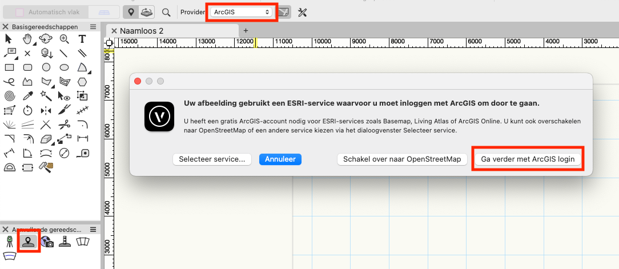Close the Naamloos 2 tab
The height and width of the screenshot is (269, 619).
pos(114,31)
